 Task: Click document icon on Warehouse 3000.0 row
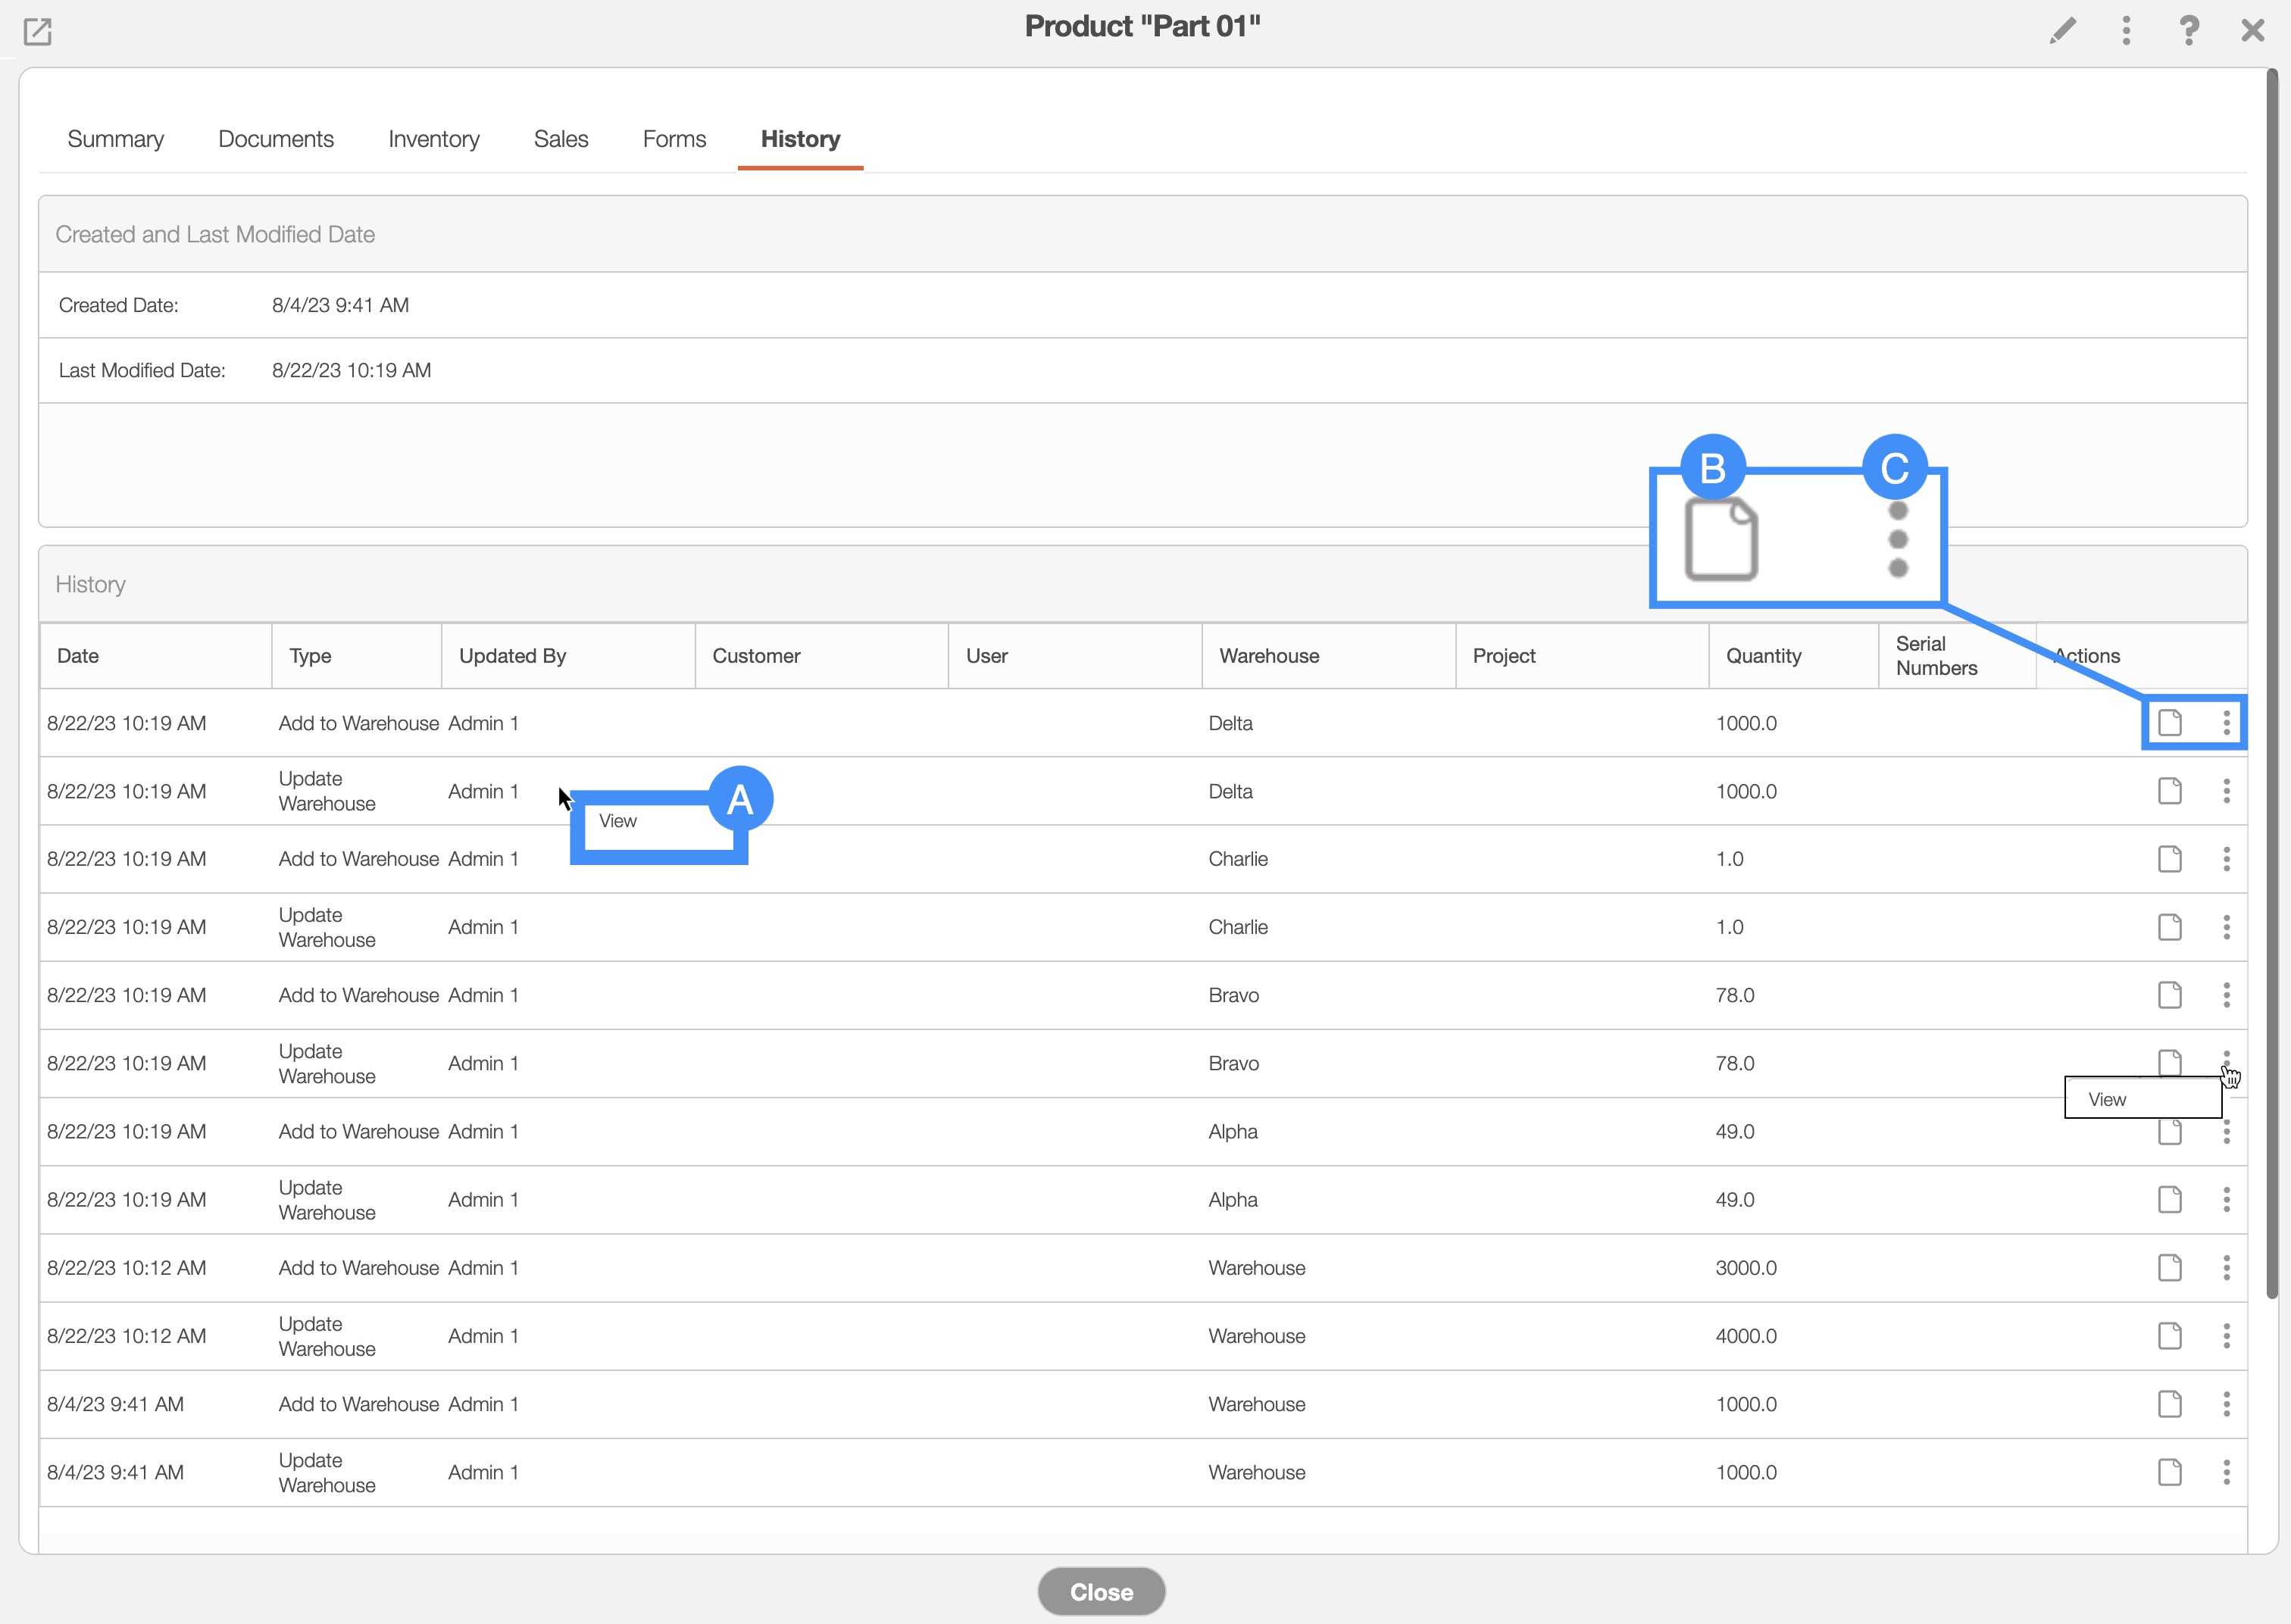point(2169,1267)
